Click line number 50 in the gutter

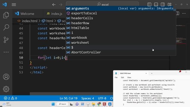click(21, 58)
